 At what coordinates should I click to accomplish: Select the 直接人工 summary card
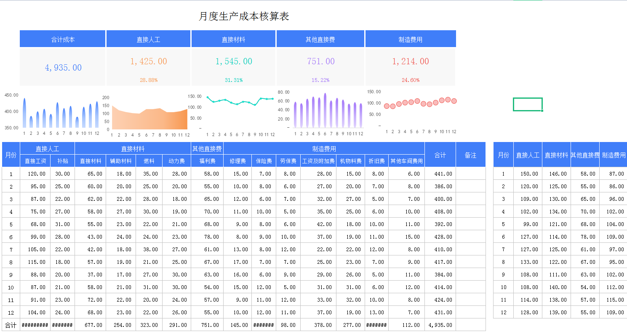coord(148,38)
